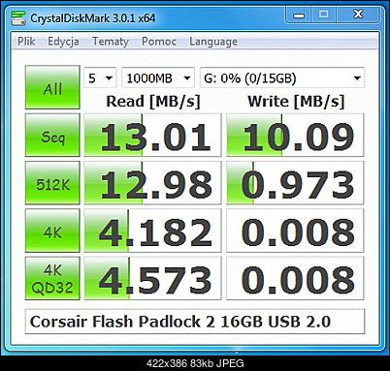Minimize the CrystalDiskMark window
This screenshot has width=390, height=371.
coord(299,15)
